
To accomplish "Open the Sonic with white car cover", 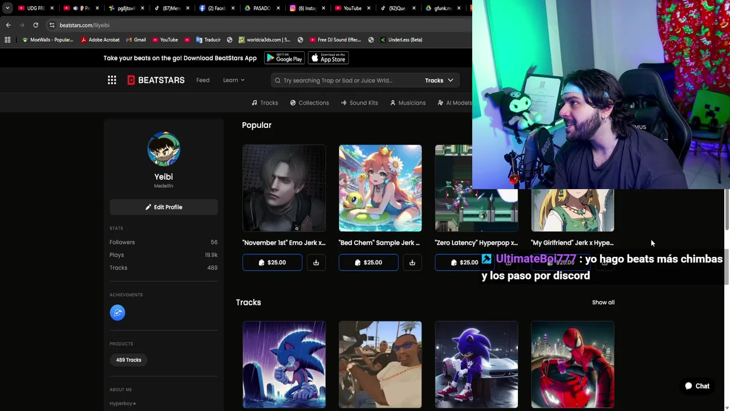I will pyautogui.click(x=477, y=365).
